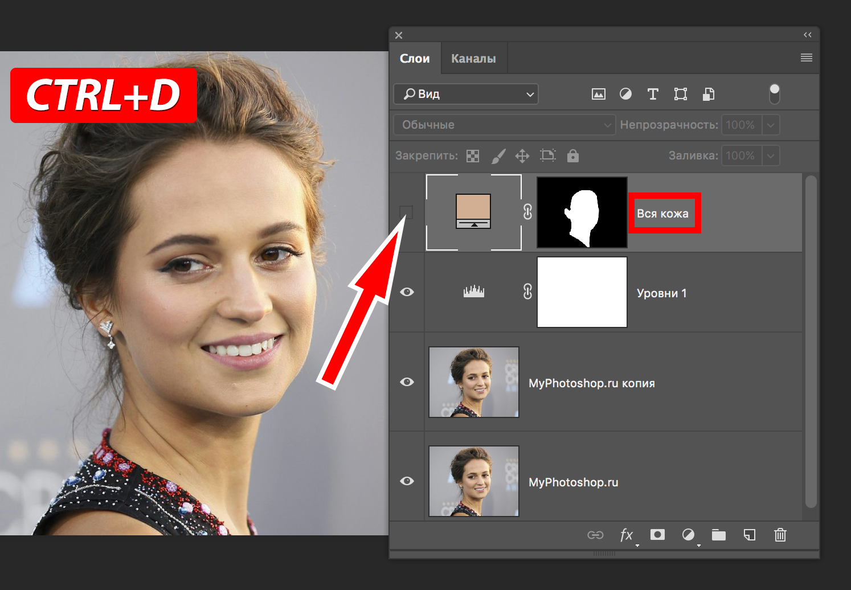851x590 pixels.
Task: Toggle layer filtering on or off
Action: pos(774,94)
